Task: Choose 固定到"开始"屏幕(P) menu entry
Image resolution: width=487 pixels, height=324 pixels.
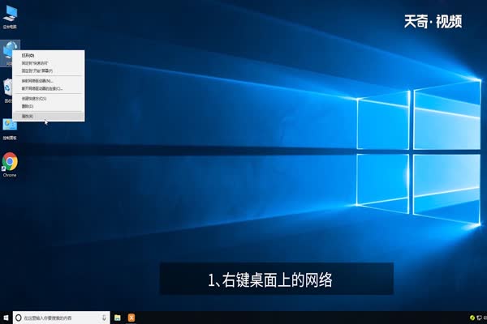Action: click(48, 70)
